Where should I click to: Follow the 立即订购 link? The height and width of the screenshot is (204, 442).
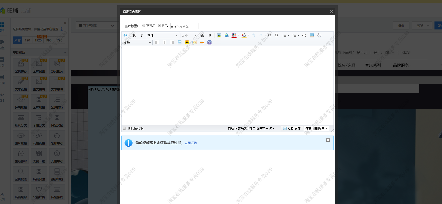(191, 143)
